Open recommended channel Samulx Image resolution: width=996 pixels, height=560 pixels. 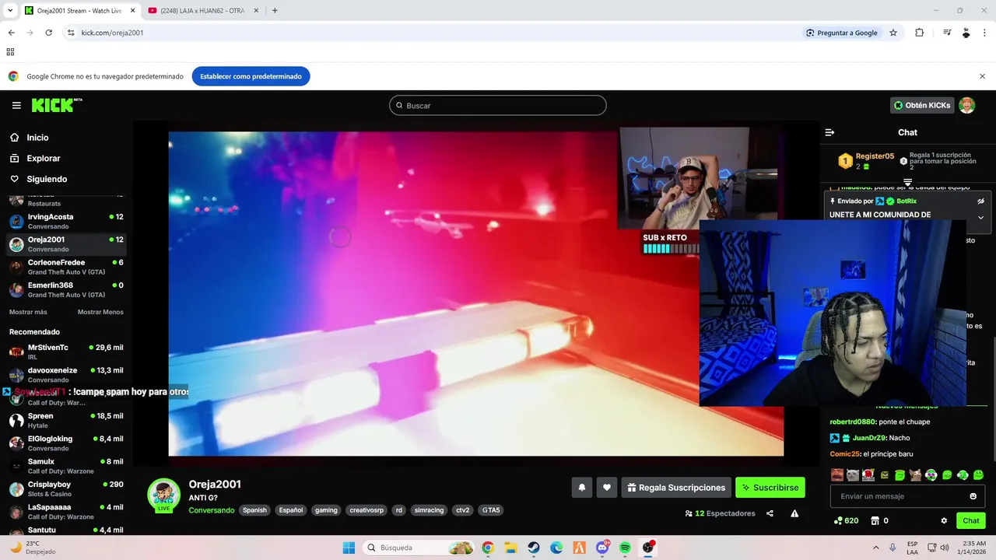(66, 466)
